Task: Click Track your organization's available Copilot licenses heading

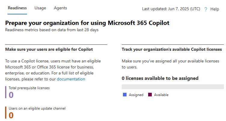Action: point(172,50)
